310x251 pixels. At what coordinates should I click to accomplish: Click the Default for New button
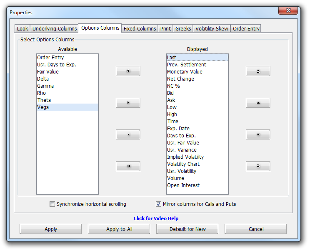(x=187, y=229)
